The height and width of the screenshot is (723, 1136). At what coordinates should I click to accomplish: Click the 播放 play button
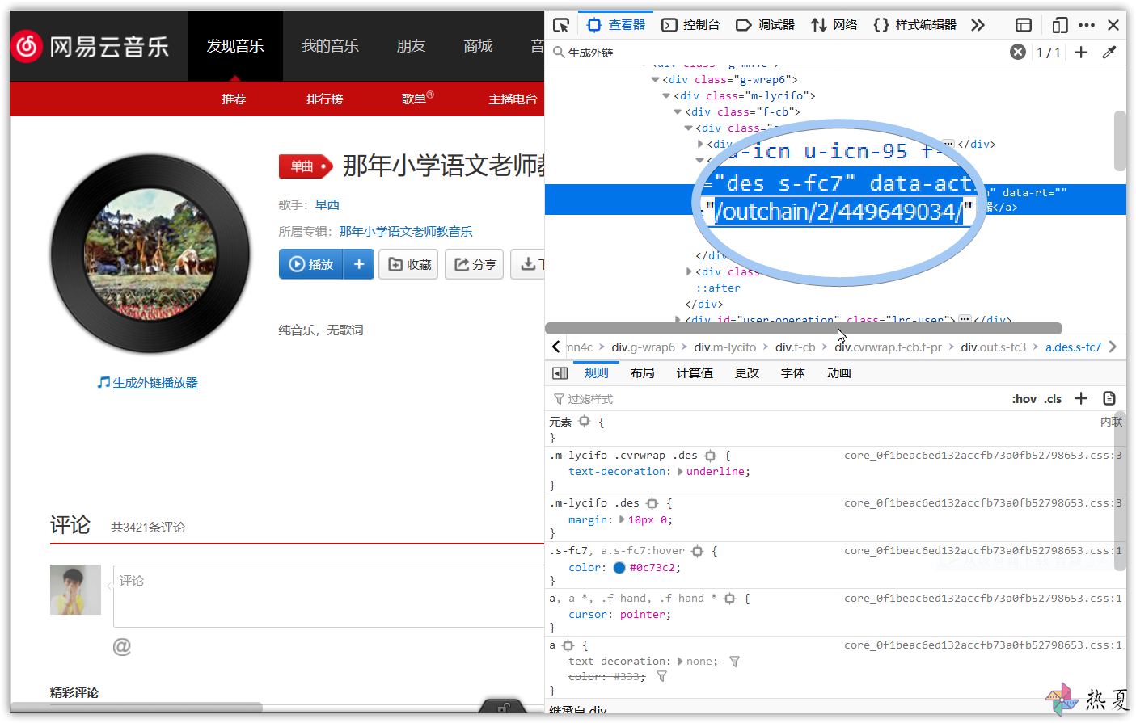[x=311, y=264]
